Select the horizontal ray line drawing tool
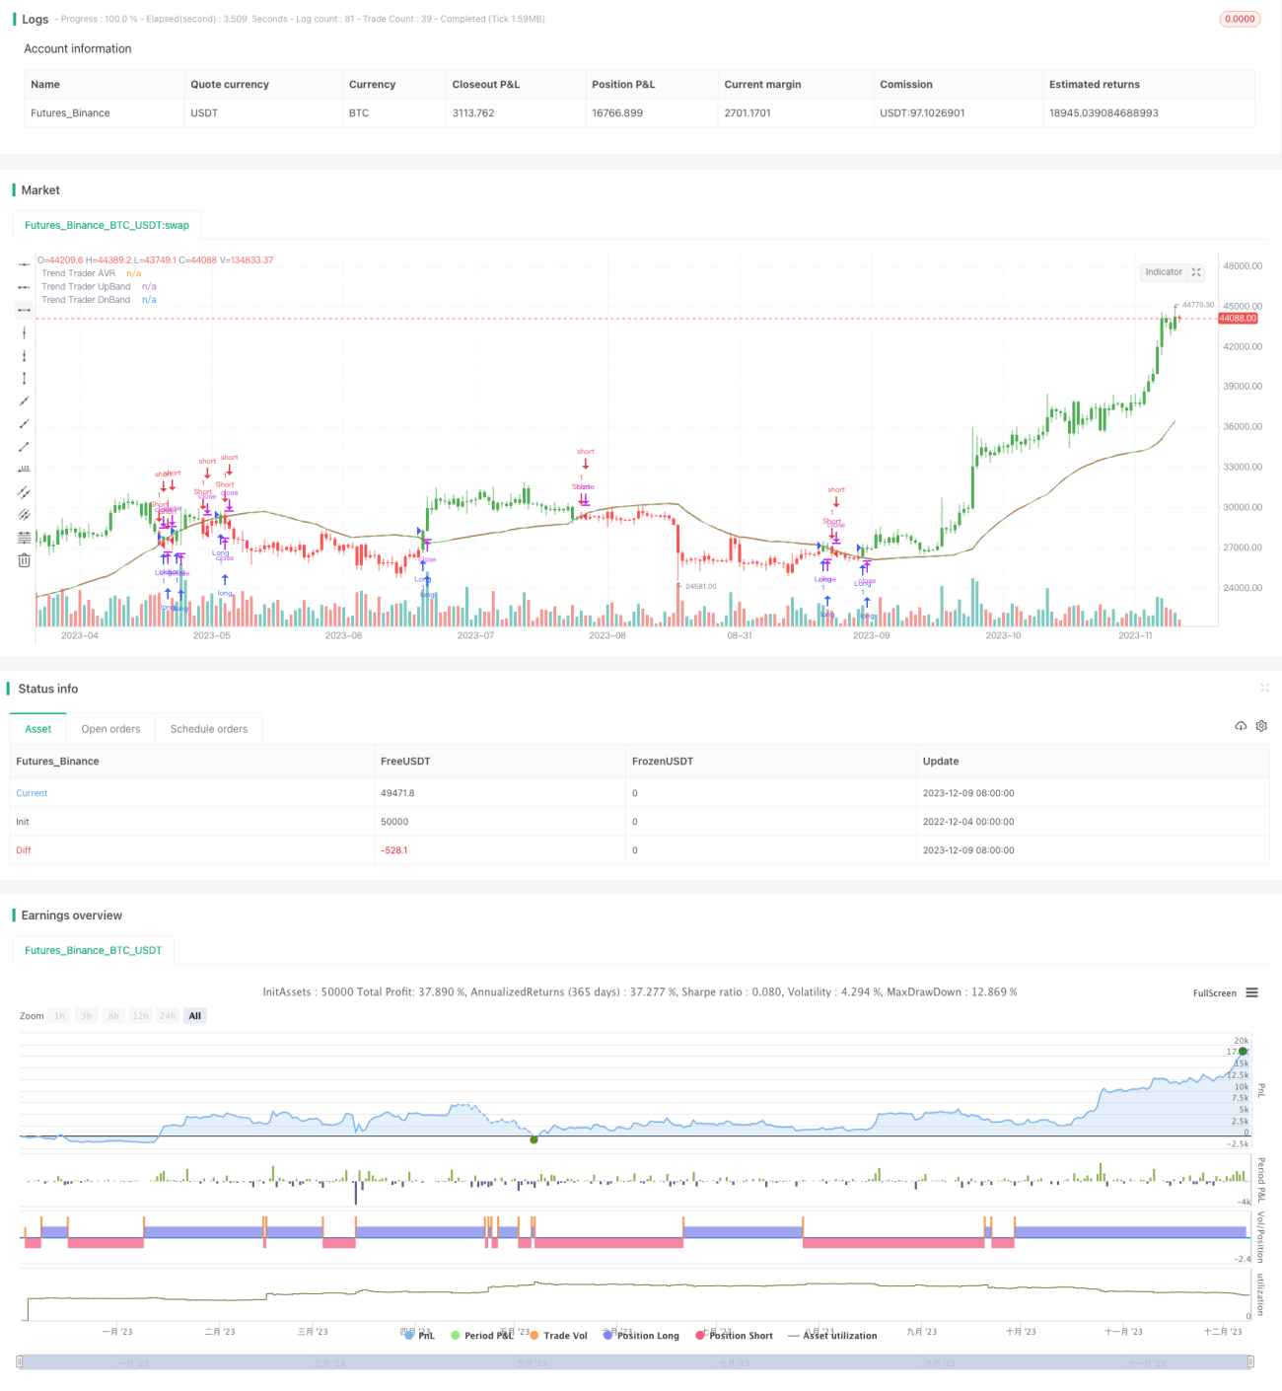 [24, 287]
